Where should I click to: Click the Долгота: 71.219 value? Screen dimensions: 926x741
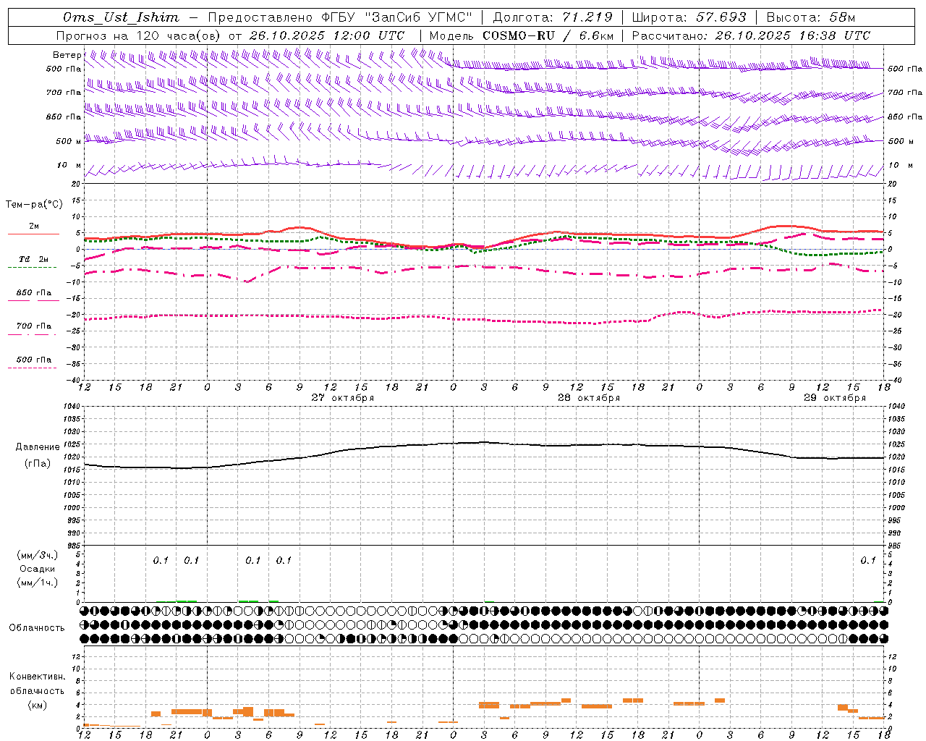(553, 17)
